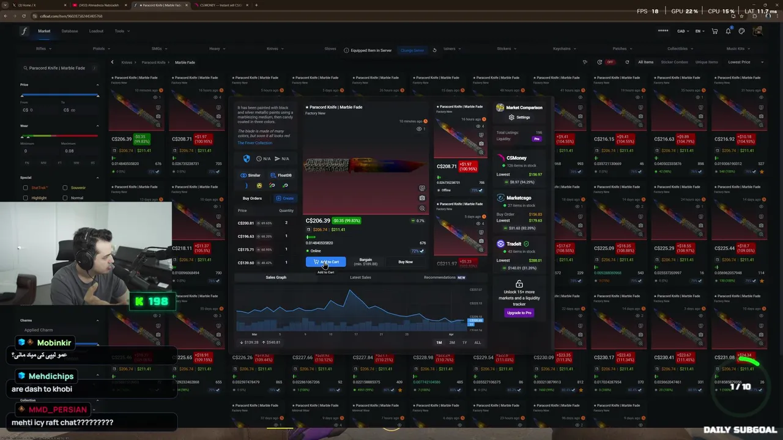Open the CSMoney market entry

[519, 169]
